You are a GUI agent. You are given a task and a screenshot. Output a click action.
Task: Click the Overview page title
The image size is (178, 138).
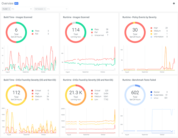7,3
